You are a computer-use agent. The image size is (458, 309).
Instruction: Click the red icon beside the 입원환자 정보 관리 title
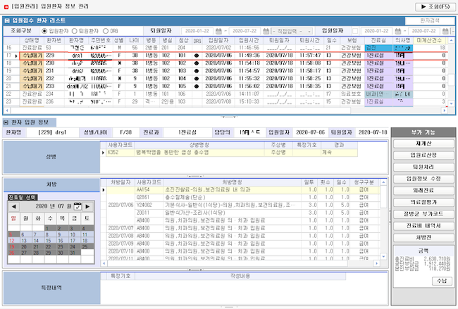coord(6,6)
